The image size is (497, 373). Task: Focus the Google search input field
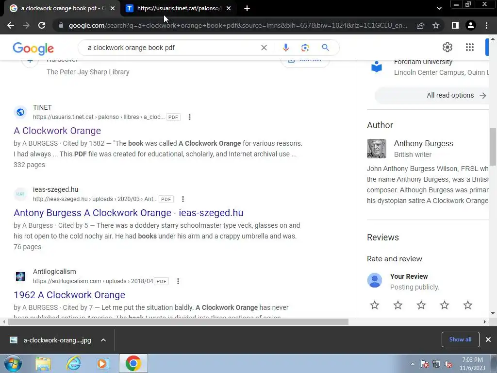(x=171, y=48)
